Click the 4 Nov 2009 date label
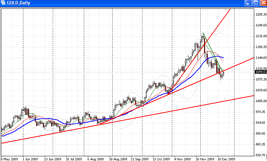This screenshot has height=161, width=267. pos(182,159)
